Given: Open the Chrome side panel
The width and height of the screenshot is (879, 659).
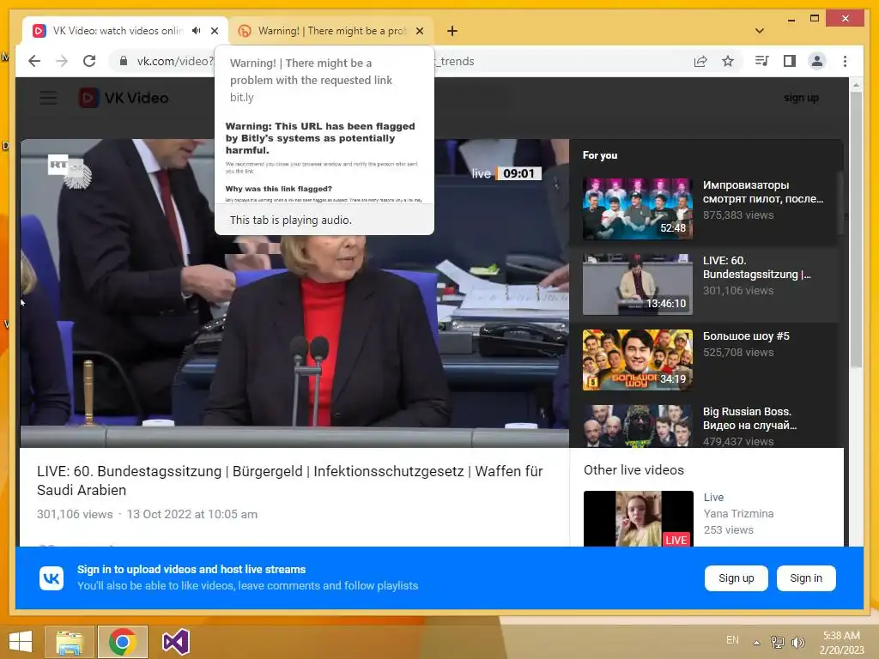Looking at the screenshot, I should coord(790,61).
